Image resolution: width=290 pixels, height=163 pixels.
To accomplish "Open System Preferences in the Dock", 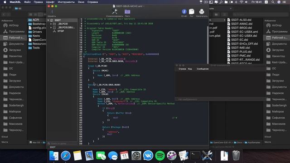I will pos(136,156).
